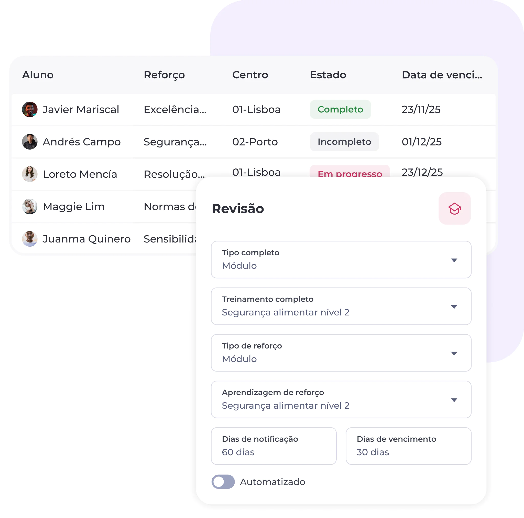
Task: Click the 23/12/25 due date
Action: (x=422, y=172)
